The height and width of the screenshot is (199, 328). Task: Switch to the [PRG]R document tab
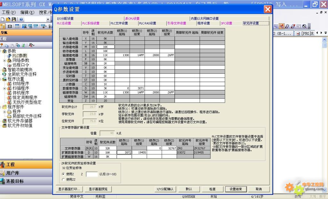pyautogui.click(x=305, y=33)
